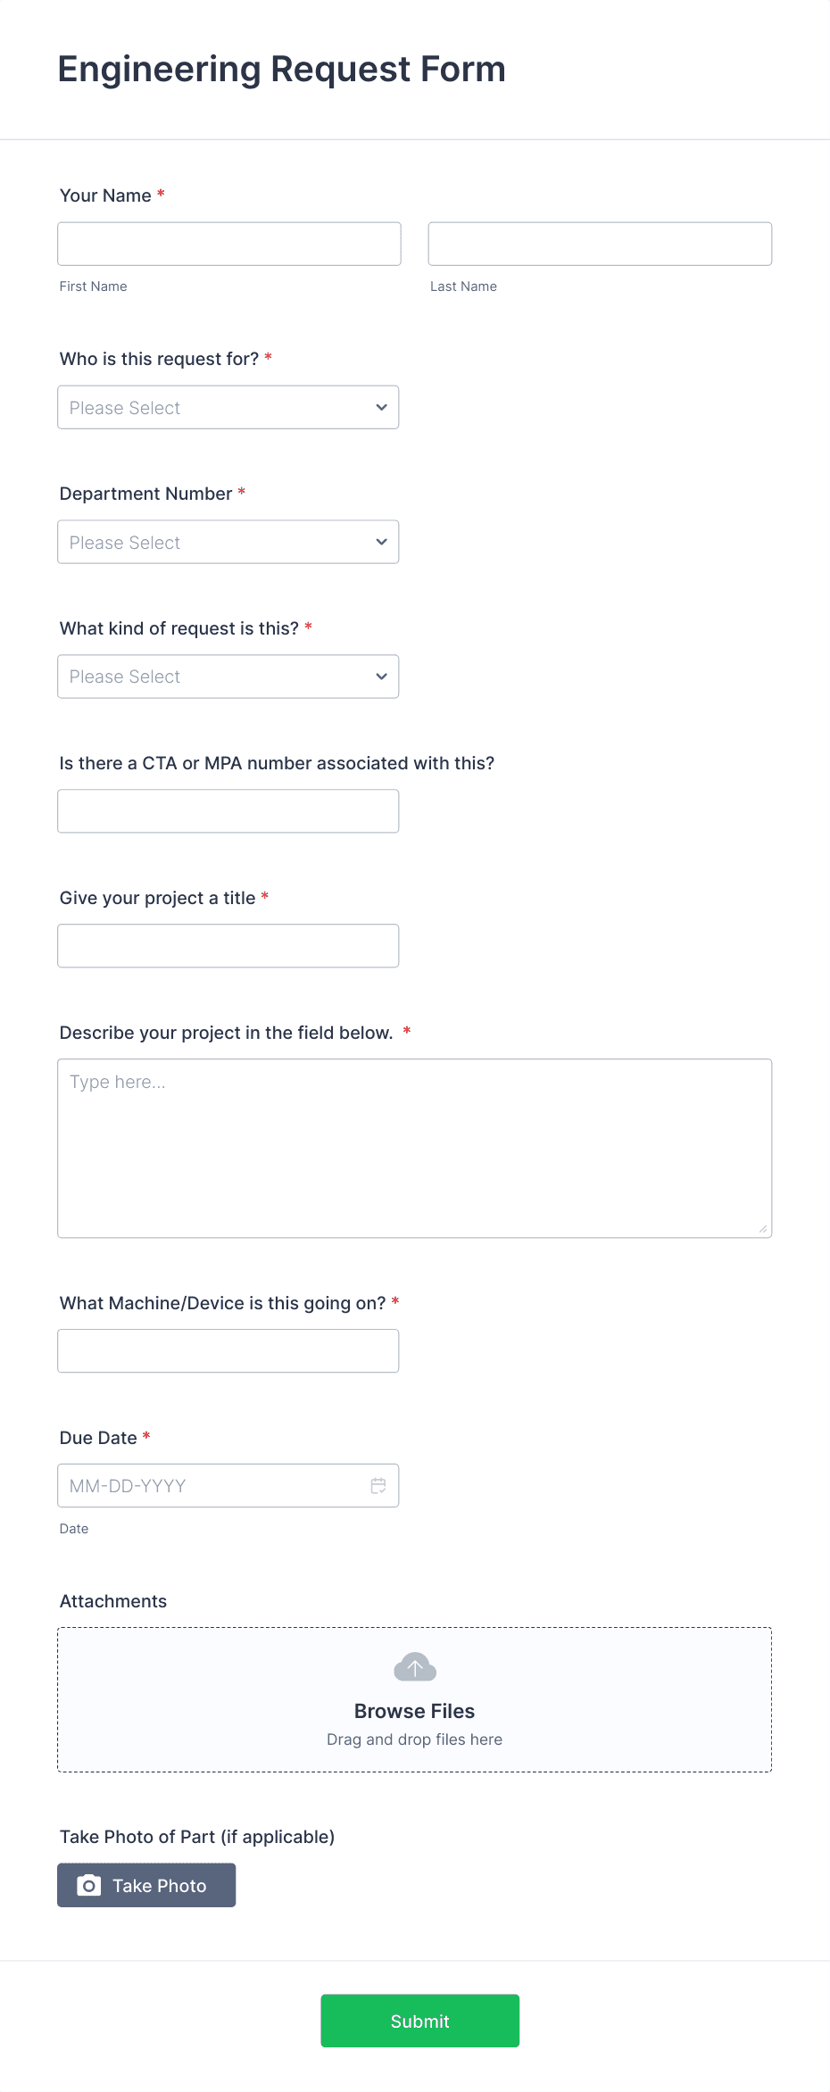Click the camera icon on Take Photo button
This screenshot has width=830, height=2092.
click(89, 1886)
